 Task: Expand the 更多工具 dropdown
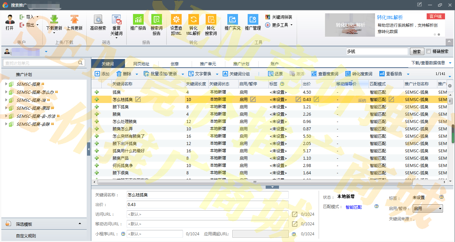291,25
